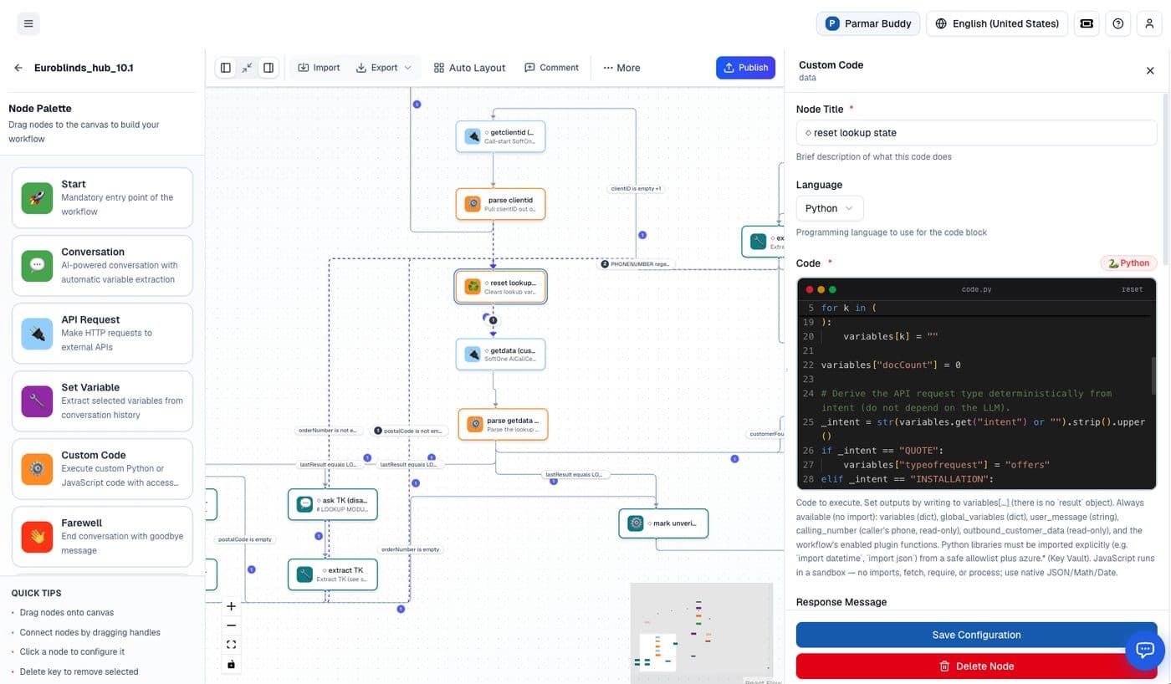1171x684 pixels.
Task: Open the Parmar Buddy account switcher
Action: coord(868,23)
